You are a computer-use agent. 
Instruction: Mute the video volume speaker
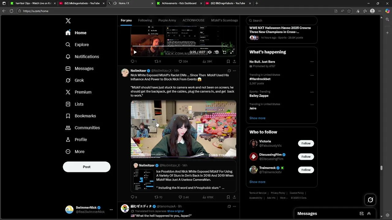pyautogui.click(x=209, y=52)
